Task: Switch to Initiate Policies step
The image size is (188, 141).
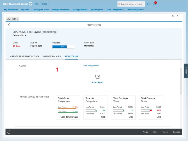Action: tap(52, 56)
